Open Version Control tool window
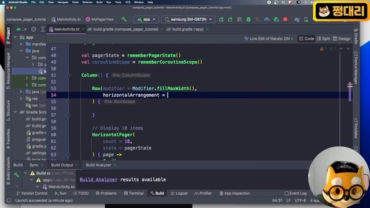 point(32,193)
